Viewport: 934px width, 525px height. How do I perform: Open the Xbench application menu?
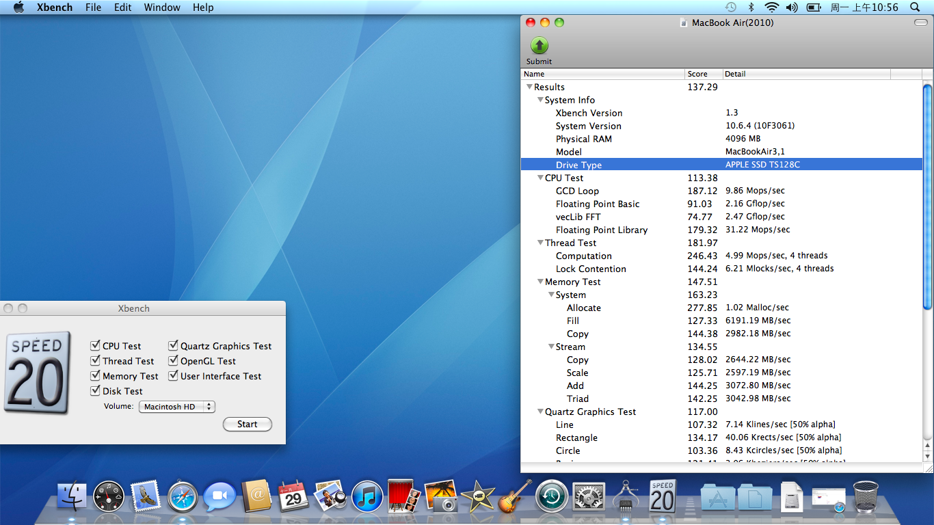point(55,8)
